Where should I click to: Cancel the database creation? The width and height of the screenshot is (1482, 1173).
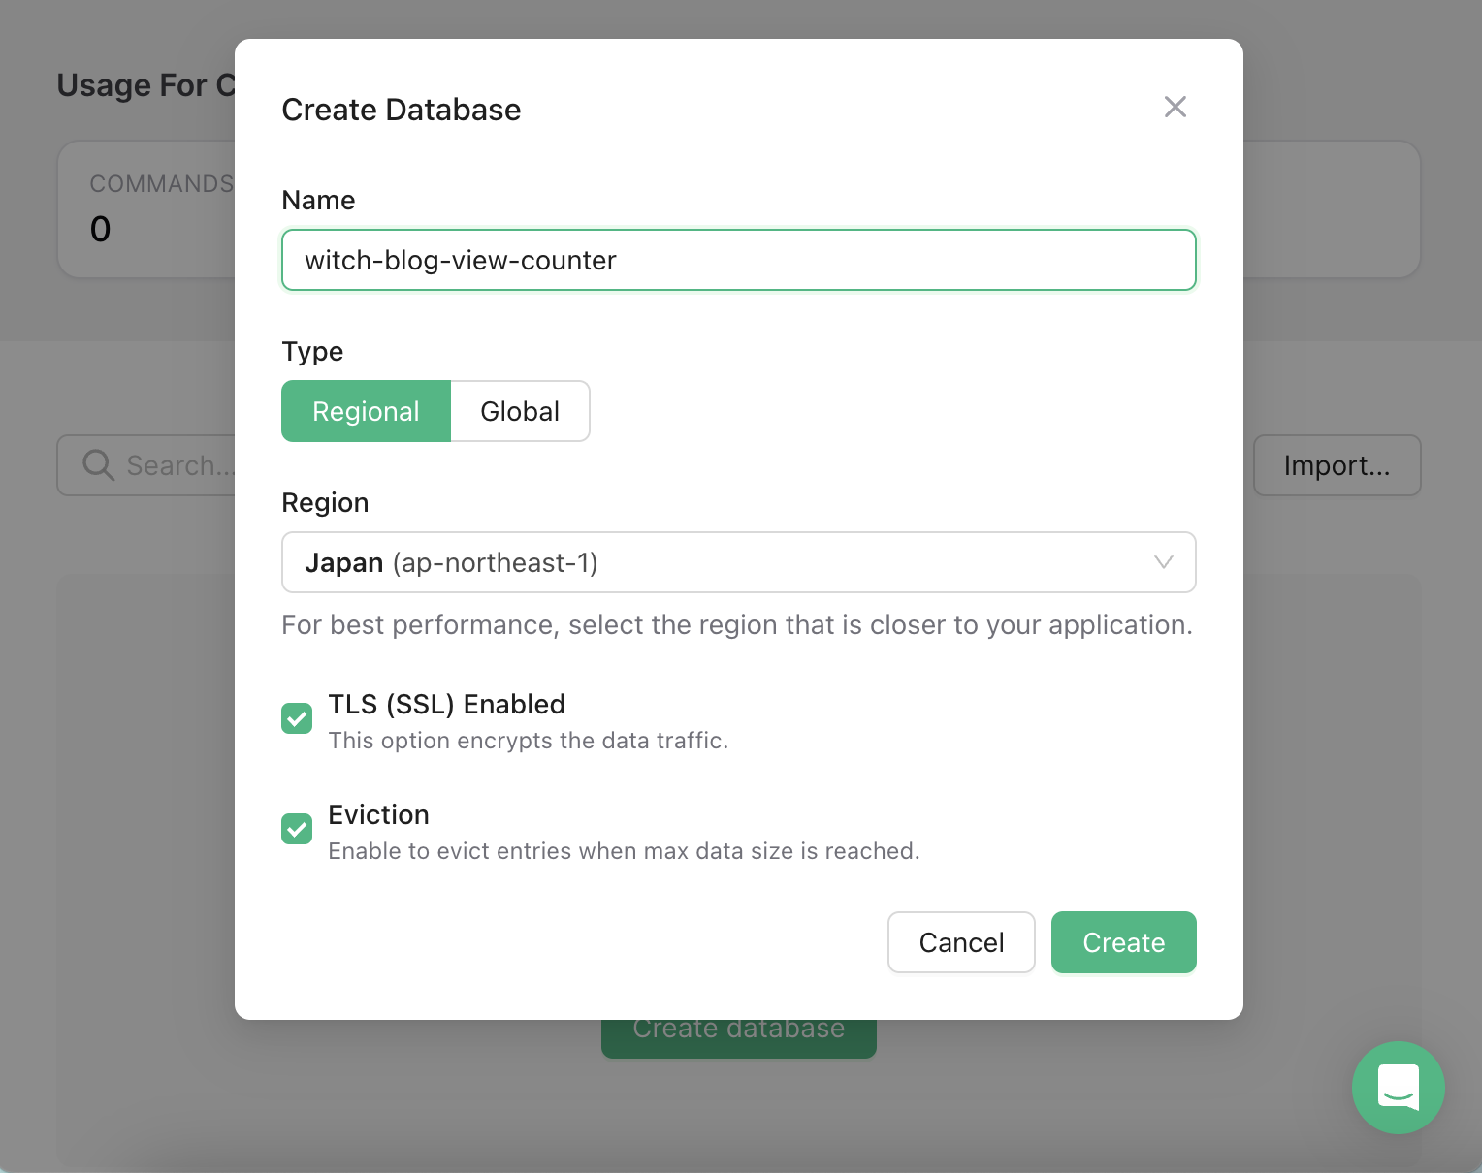960,942
